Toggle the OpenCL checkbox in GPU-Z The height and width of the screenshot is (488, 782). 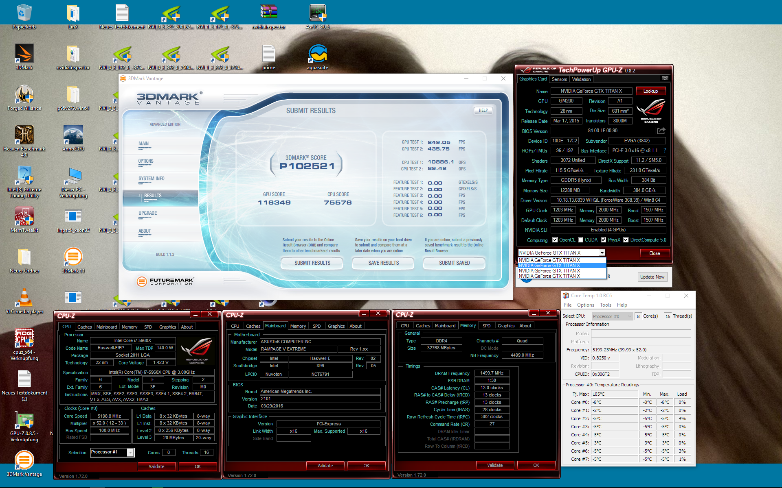[555, 240]
